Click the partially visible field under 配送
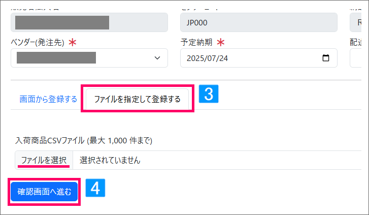 coord(359,58)
